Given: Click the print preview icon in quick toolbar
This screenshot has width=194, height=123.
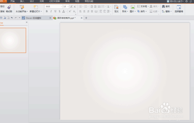Looking at the screenshot, I should point(8,18).
